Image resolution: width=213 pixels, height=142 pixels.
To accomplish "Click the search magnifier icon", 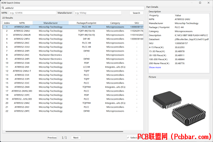I will pyautogui.click(x=3, y=8).
